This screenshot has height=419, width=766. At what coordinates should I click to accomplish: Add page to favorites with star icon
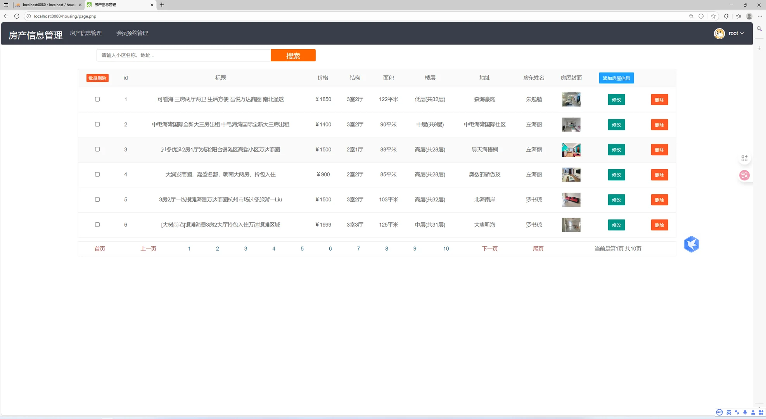pyautogui.click(x=714, y=16)
